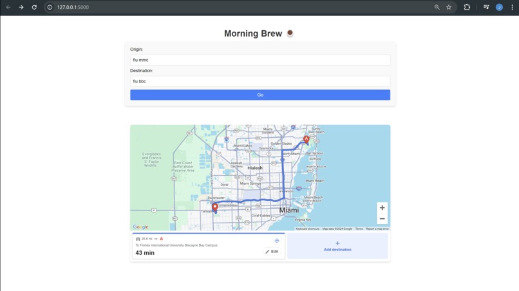Click the red A destination marker

[307, 139]
